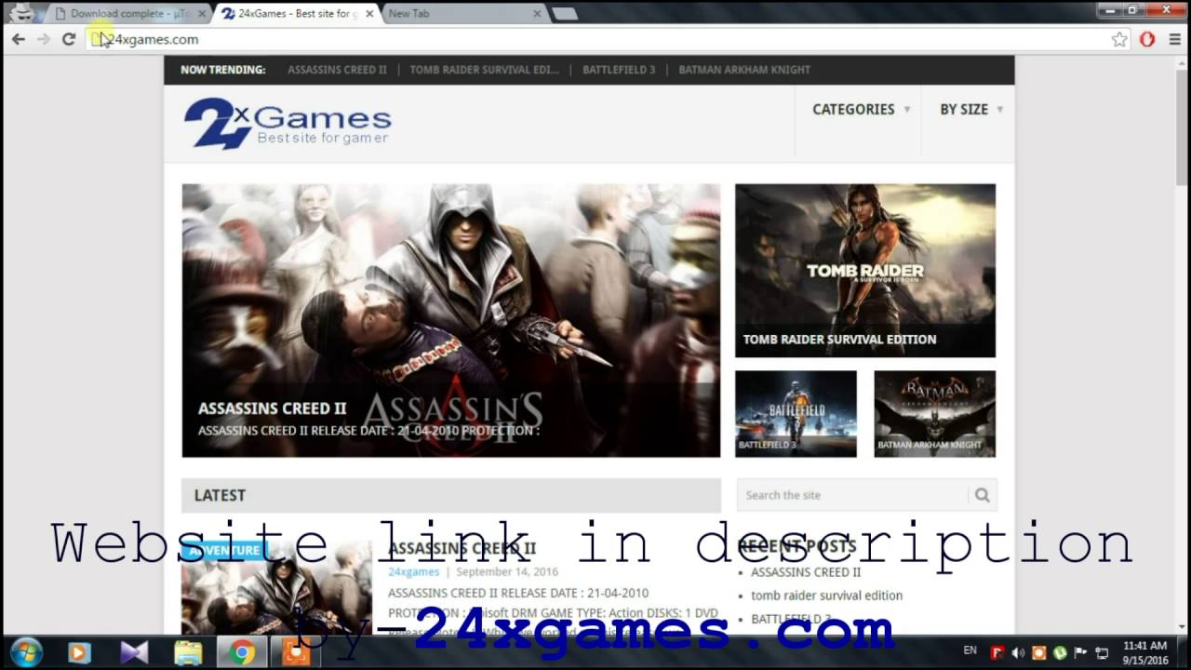Click the Action Center flag tray icon
Image resolution: width=1191 pixels, height=670 pixels.
pos(1081,653)
